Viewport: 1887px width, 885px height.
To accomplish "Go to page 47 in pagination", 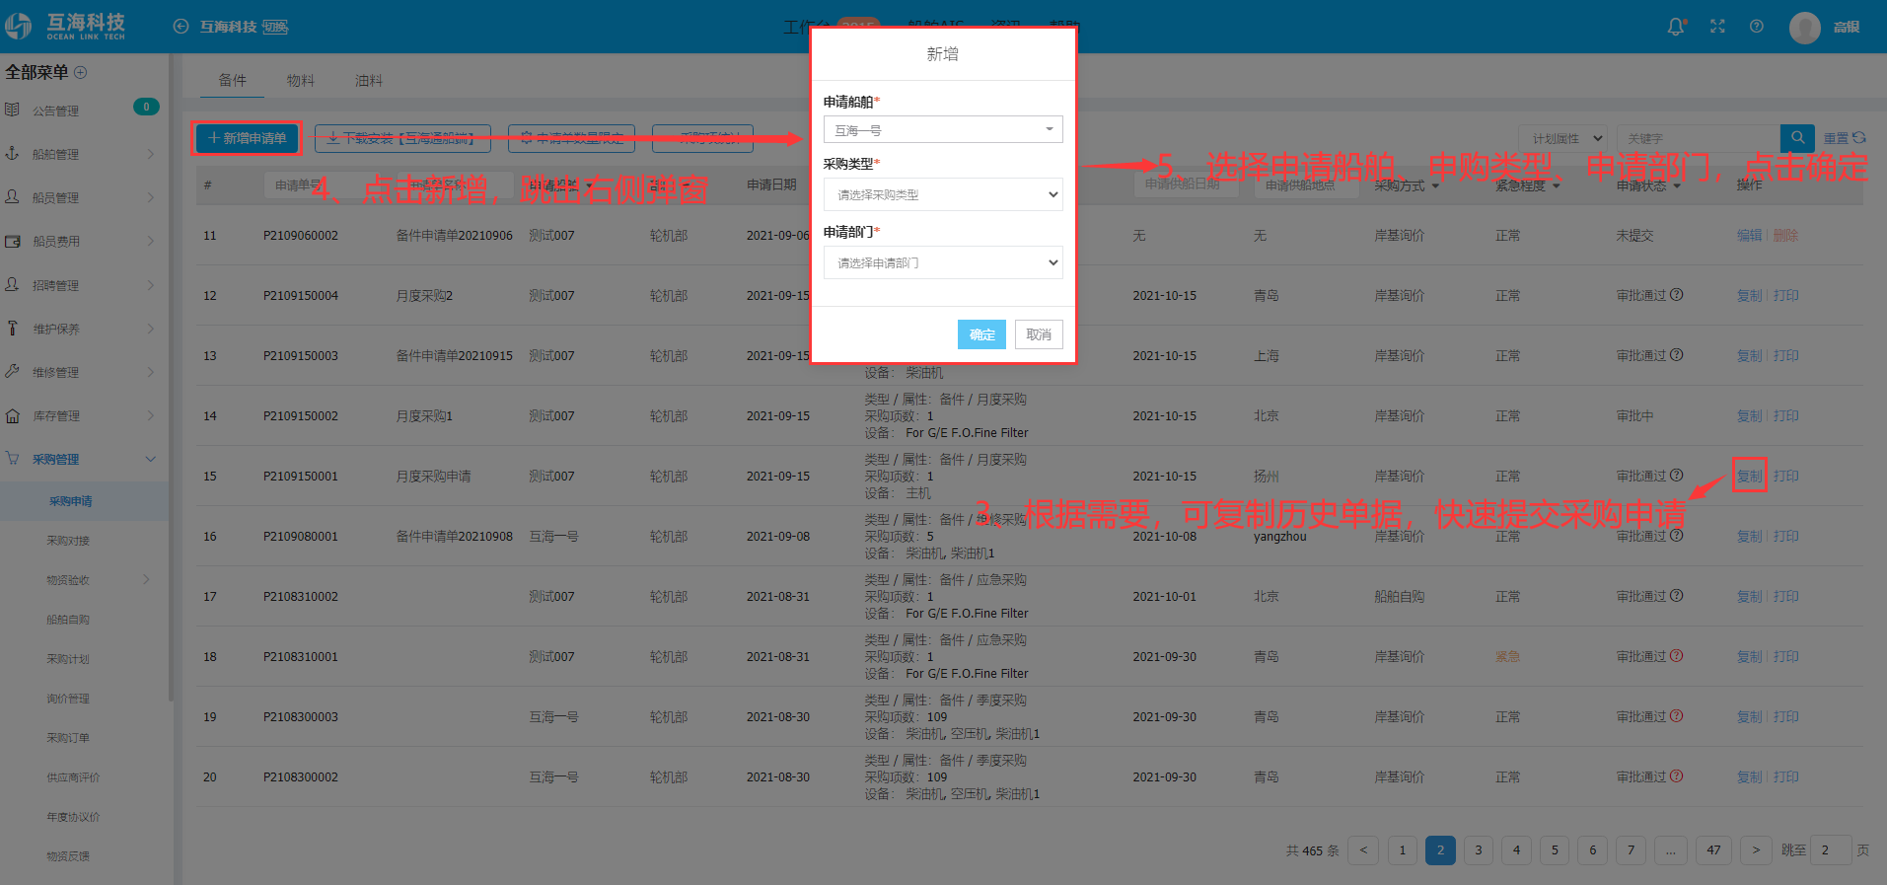I will pyautogui.click(x=1713, y=849).
